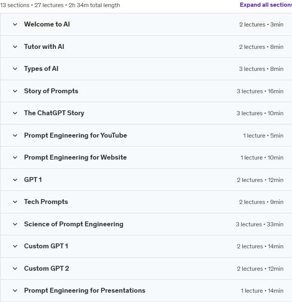Click chevron beside Types of AI
The image size is (292, 302).
tap(15, 69)
